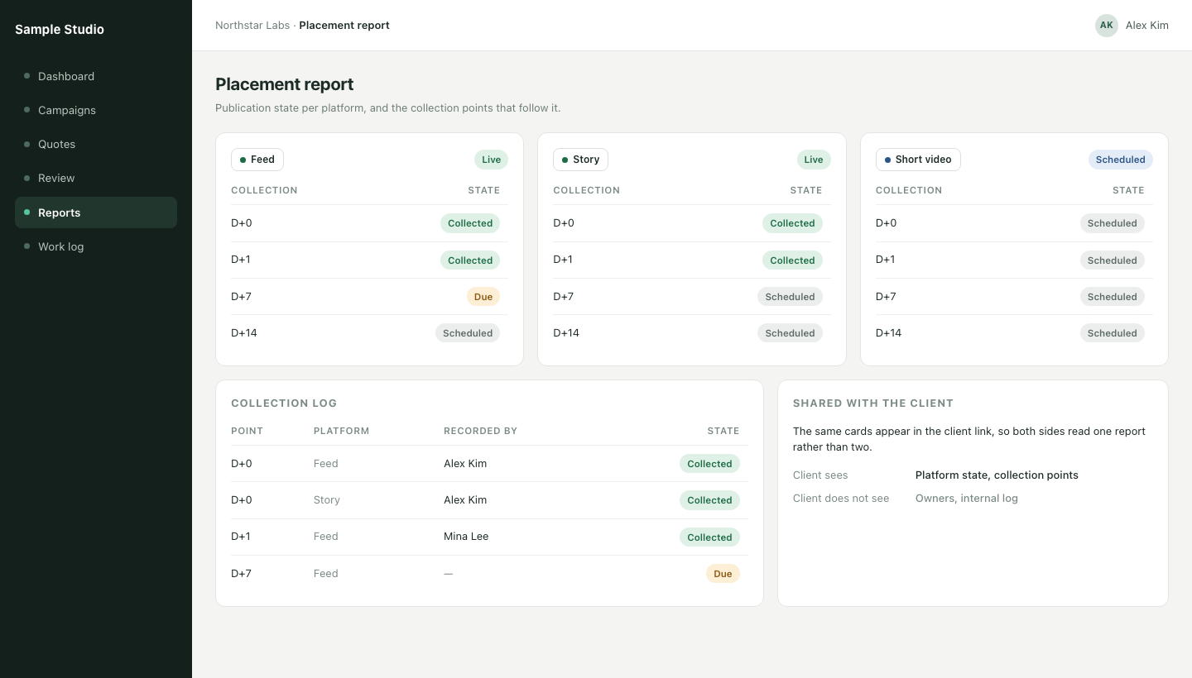
Task: Click the Short video platform chip
Action: (918, 160)
